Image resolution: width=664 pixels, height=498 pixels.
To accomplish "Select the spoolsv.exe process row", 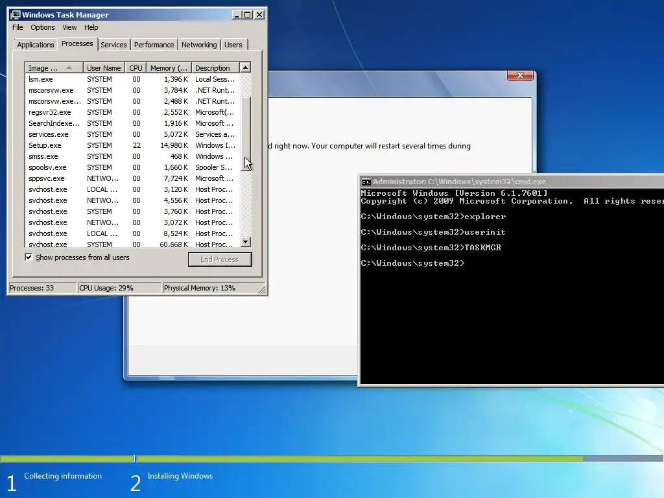I will pos(132,167).
